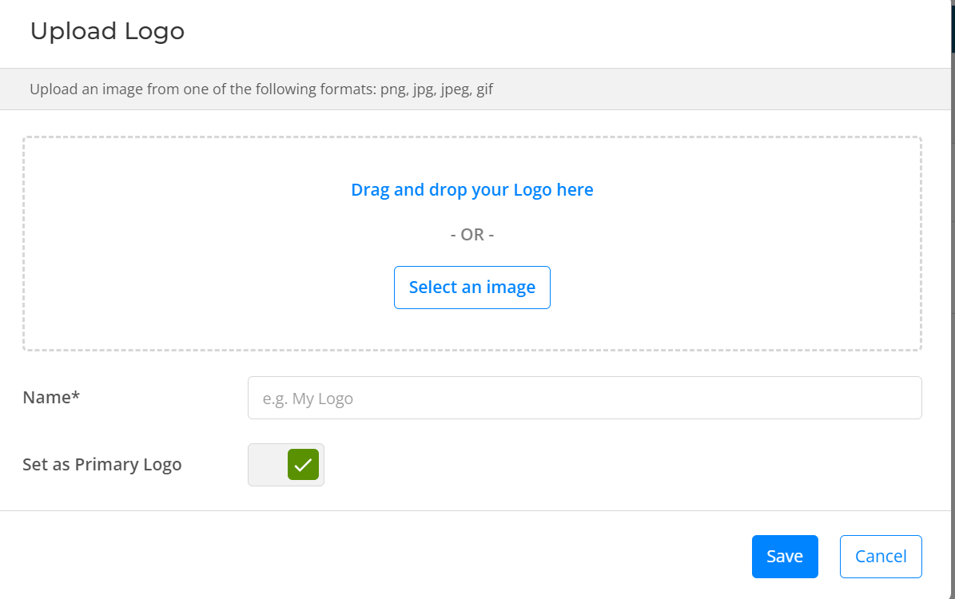Click the Set as Primary Logo label

(x=102, y=465)
